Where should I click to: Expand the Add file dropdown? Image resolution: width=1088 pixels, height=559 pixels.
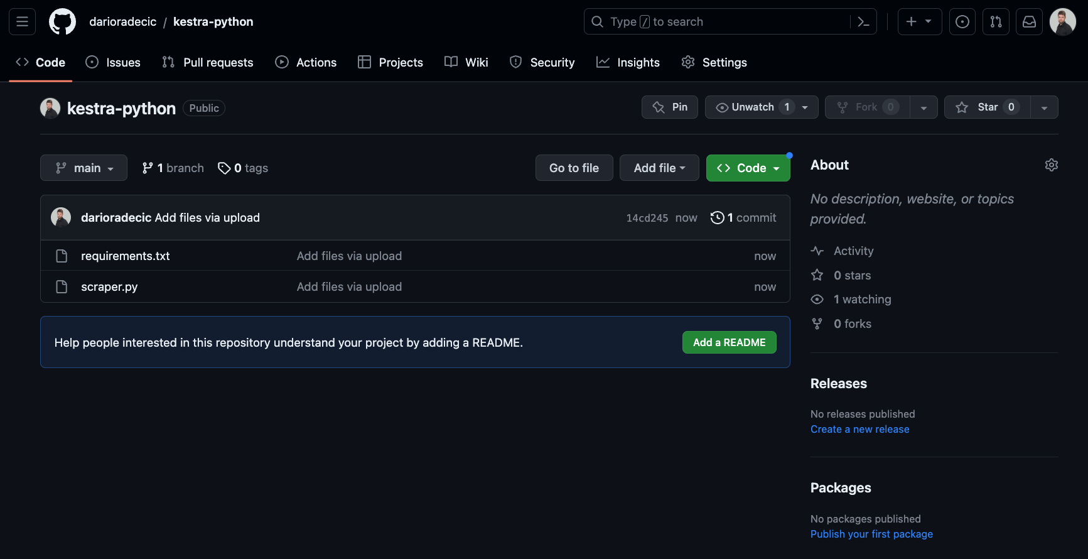659,168
